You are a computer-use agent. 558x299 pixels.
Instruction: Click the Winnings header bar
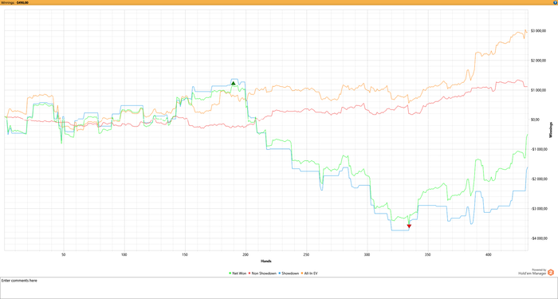click(279, 2)
